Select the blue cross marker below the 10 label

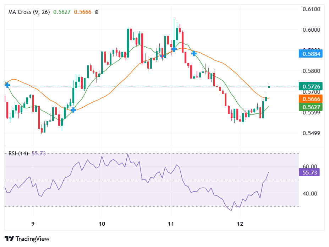(x=73, y=110)
